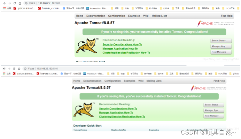Screen dimensions: 241x139
Task: Open Baidu bookmark in the 8081 window
Action: point(73,8)
